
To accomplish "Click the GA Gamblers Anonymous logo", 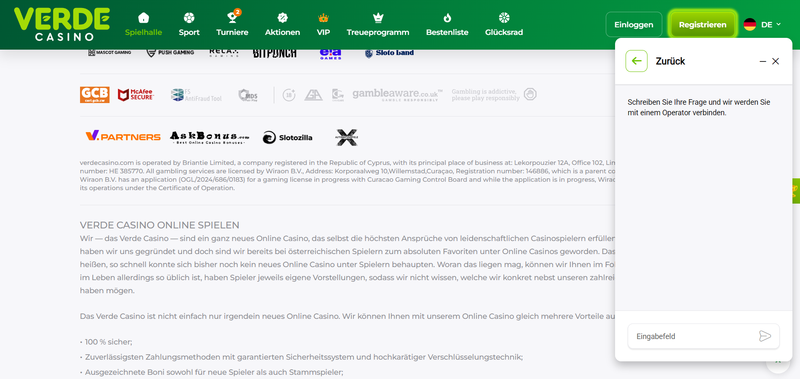I will click(313, 95).
